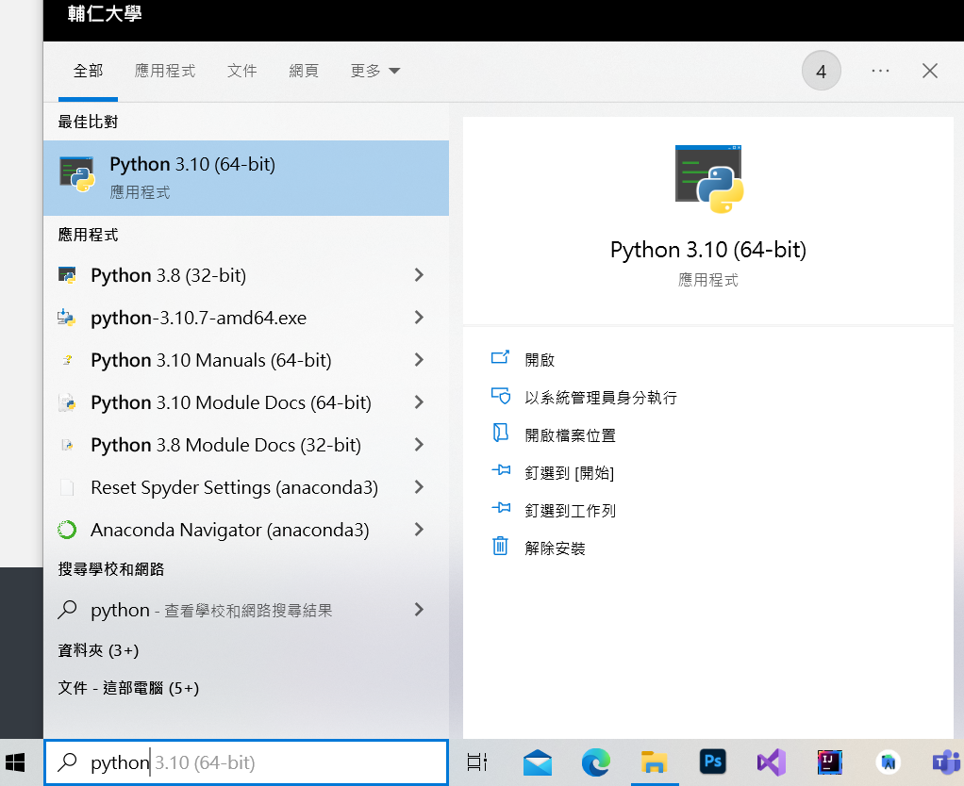Image resolution: width=964 pixels, height=786 pixels.
Task: Expand Python 3.8 Module Docs result arrow
Action: coord(420,445)
